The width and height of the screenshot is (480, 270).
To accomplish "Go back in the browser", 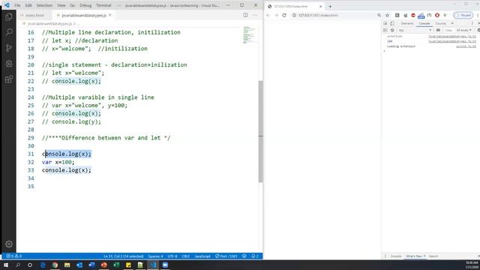I will 268,15.
